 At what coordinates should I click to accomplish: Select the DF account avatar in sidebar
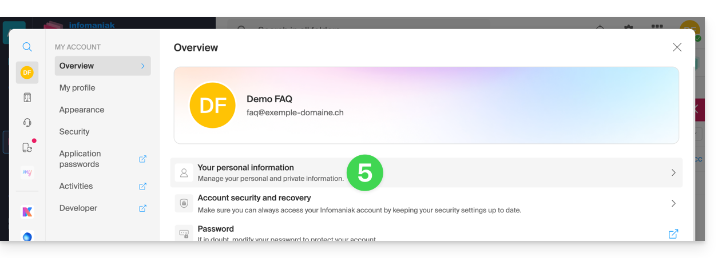(x=27, y=72)
